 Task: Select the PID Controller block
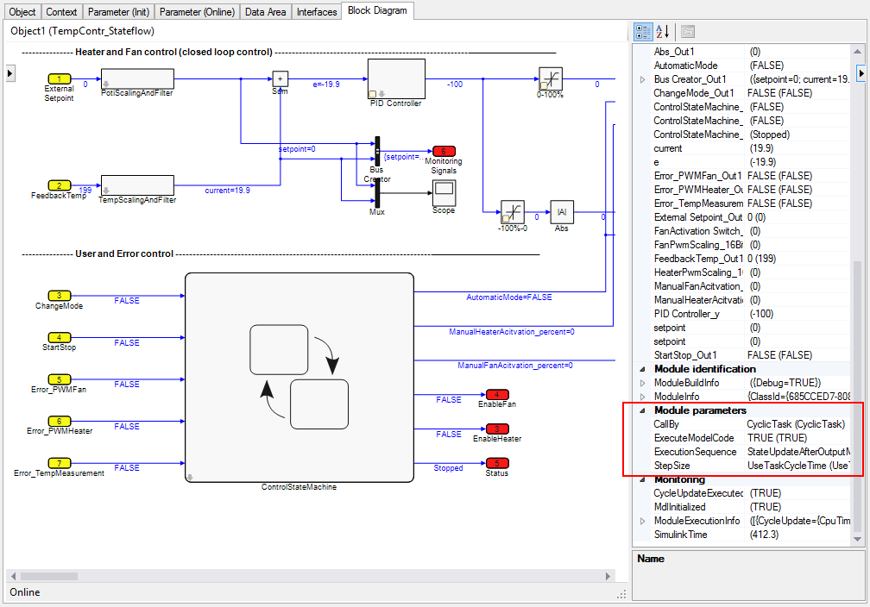point(396,78)
